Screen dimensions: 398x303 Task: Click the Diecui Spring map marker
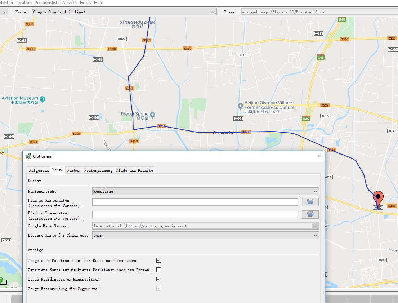click(x=152, y=115)
